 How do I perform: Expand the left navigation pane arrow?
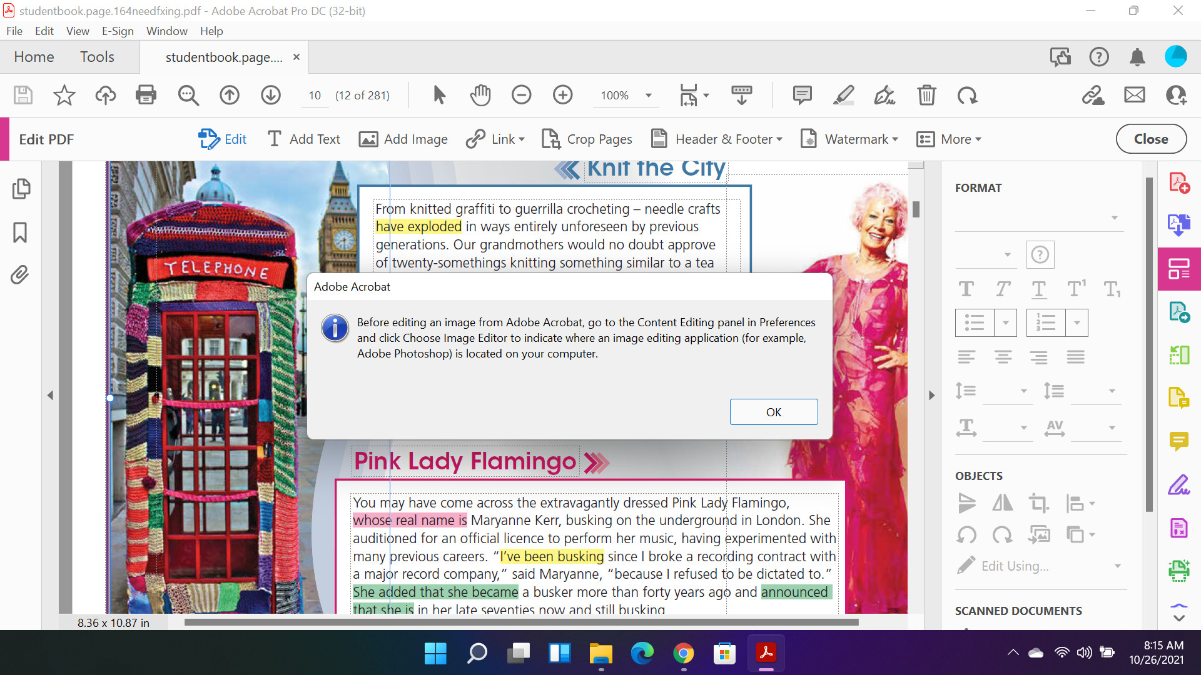click(x=51, y=395)
